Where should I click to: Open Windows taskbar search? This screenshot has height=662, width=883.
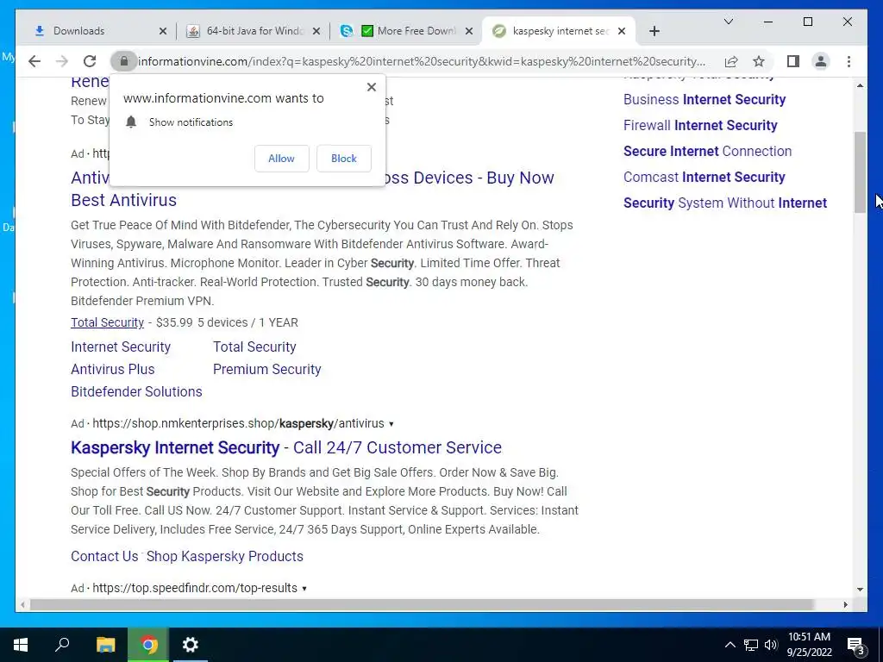[62, 645]
